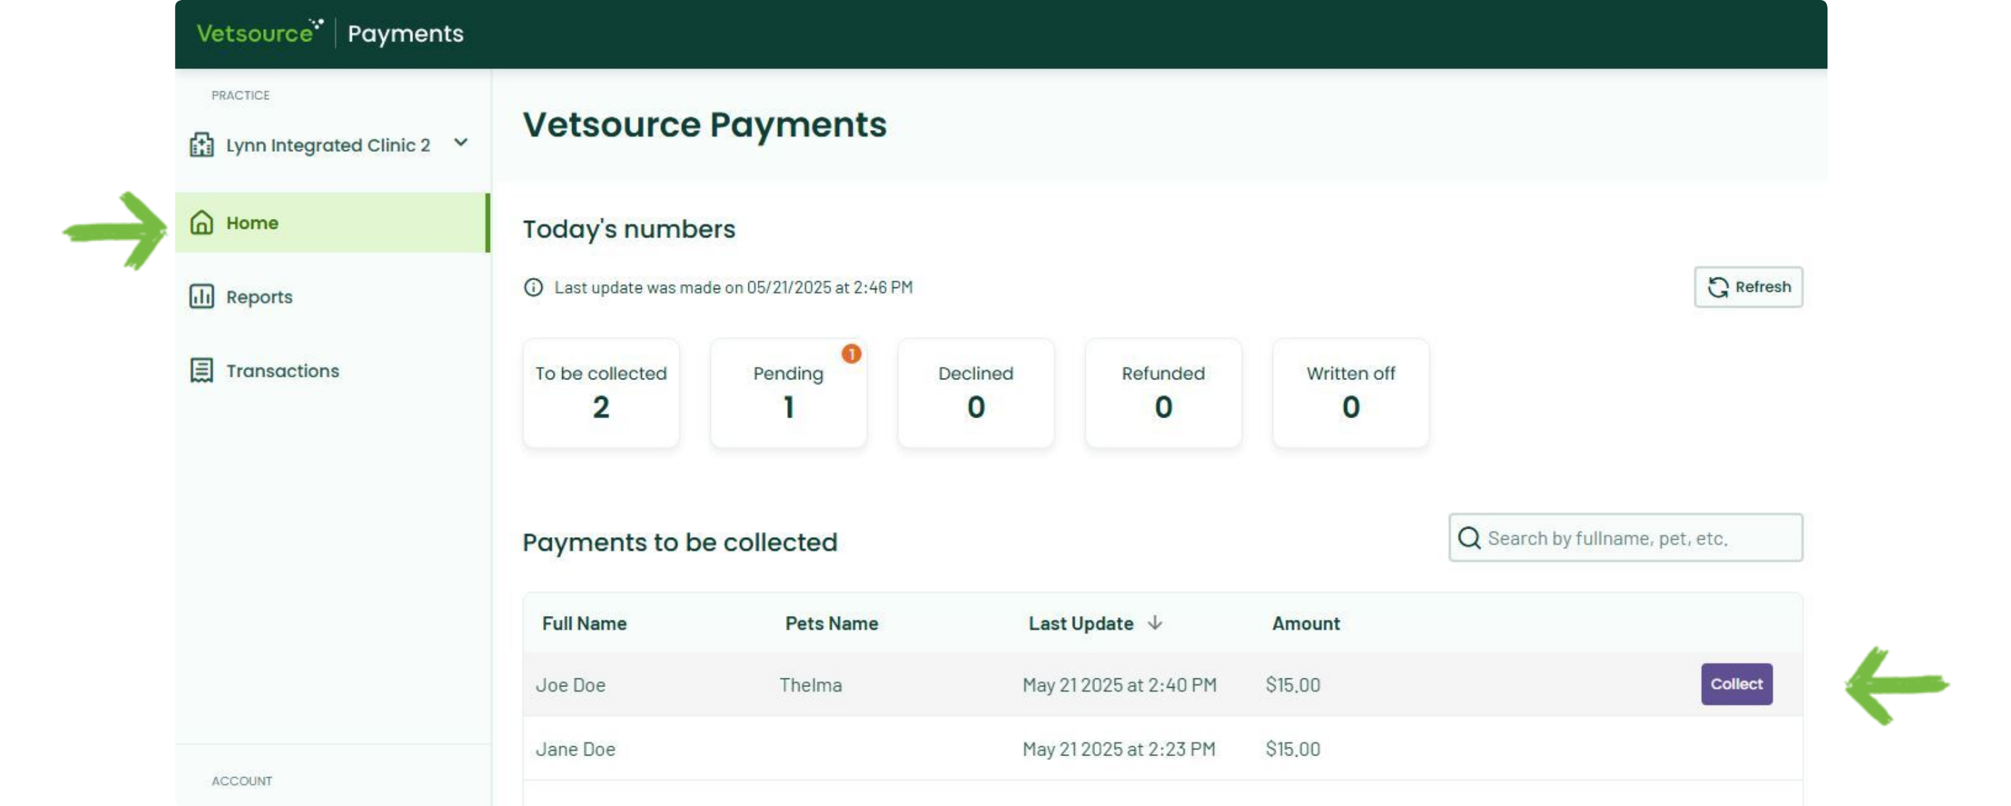The height and width of the screenshot is (806, 2011).
Task: Click May 21 2025 at 2:40 PM
Action: point(1119,685)
